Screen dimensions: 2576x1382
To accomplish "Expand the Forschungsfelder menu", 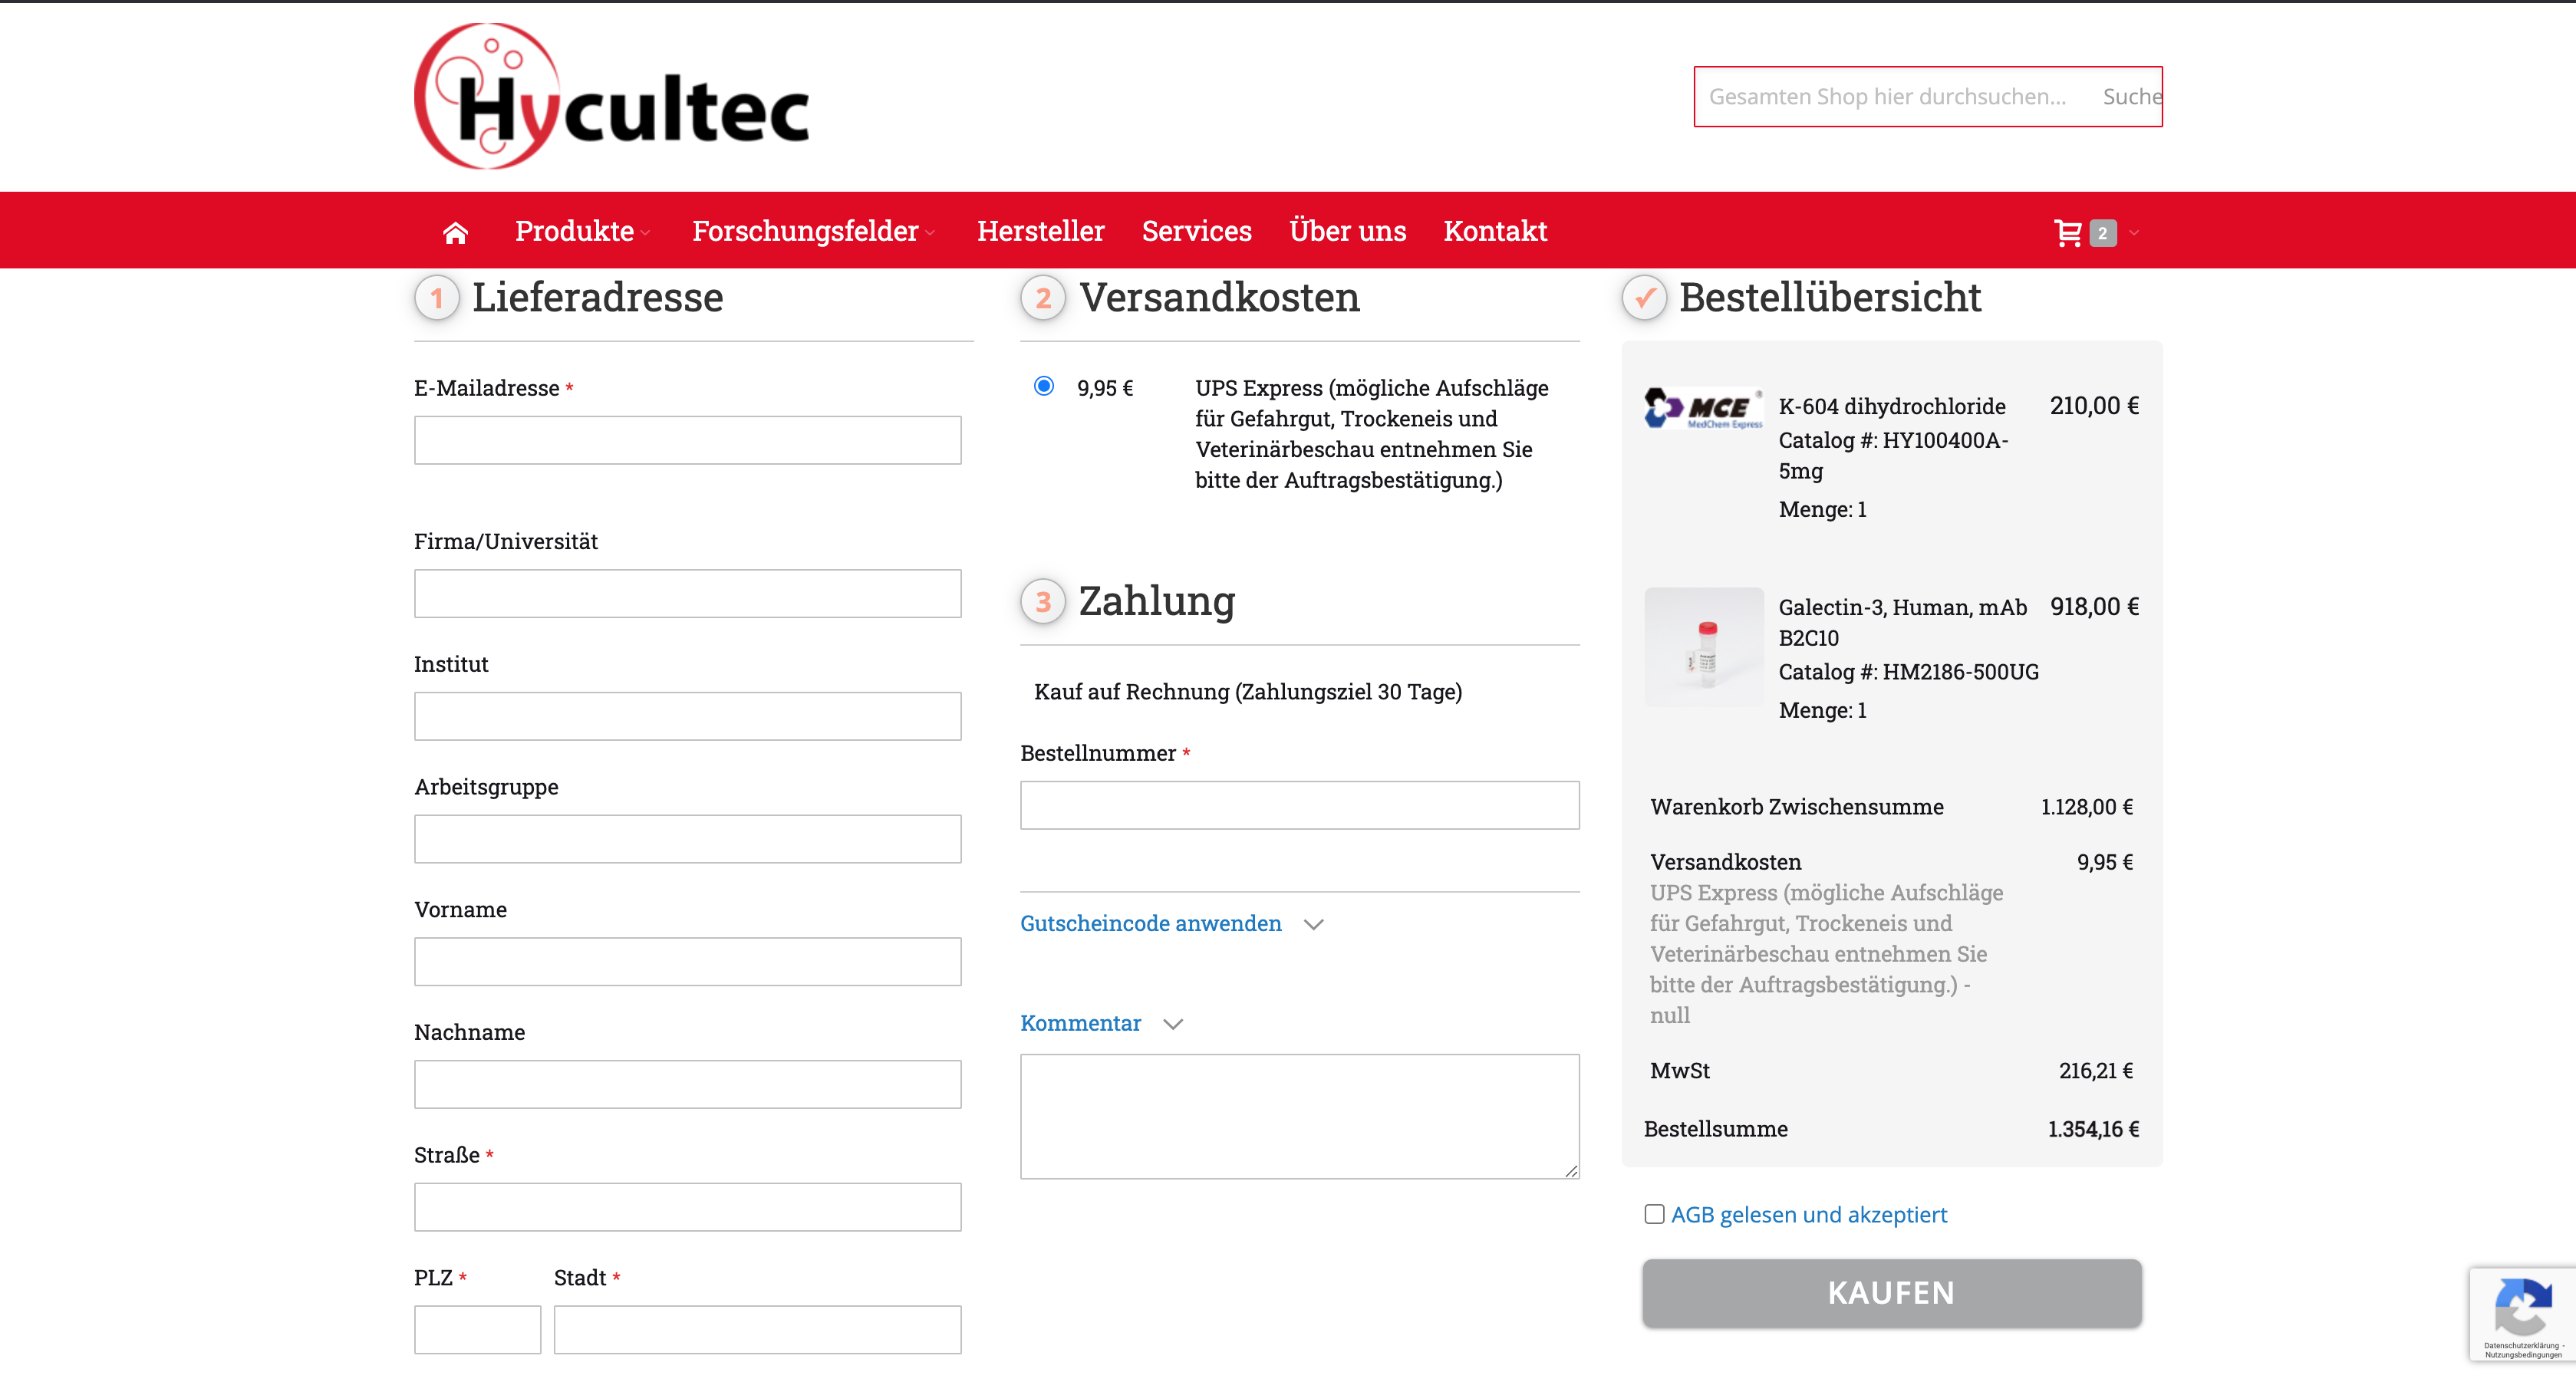I will (x=813, y=231).
